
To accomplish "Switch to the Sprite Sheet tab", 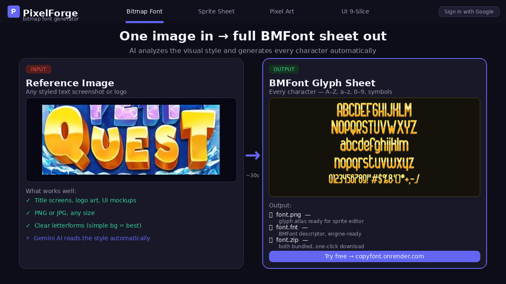I will pos(216,11).
